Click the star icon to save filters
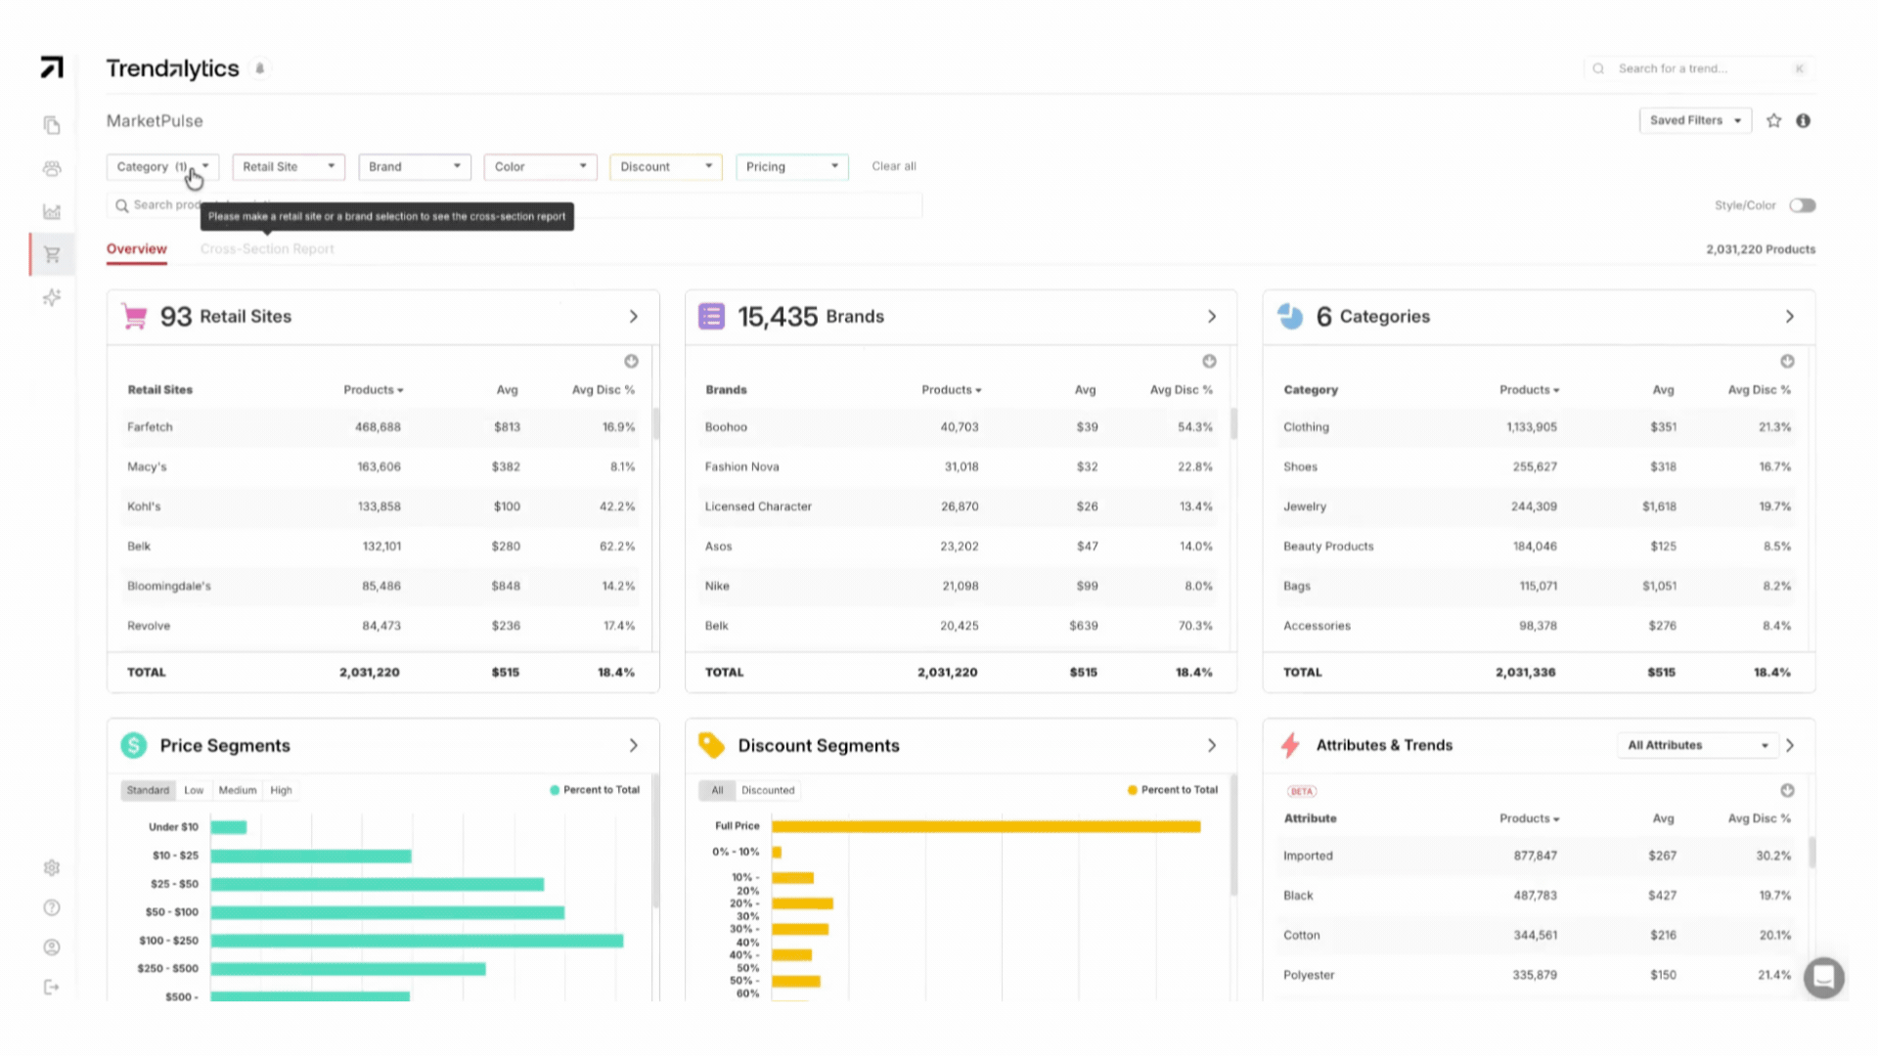The width and height of the screenshot is (1878, 1056). 1773,120
